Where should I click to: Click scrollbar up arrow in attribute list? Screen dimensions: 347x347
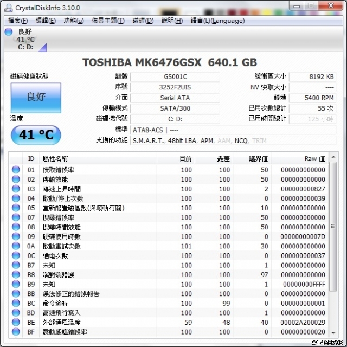coord(333,157)
